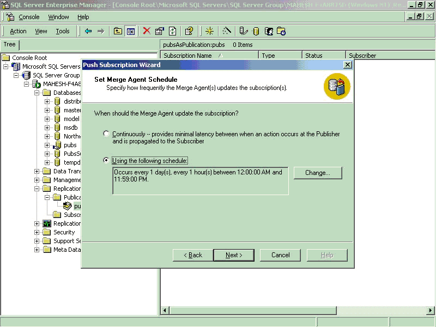
Task: Click the pubs database icon in tree
Action: (57, 145)
